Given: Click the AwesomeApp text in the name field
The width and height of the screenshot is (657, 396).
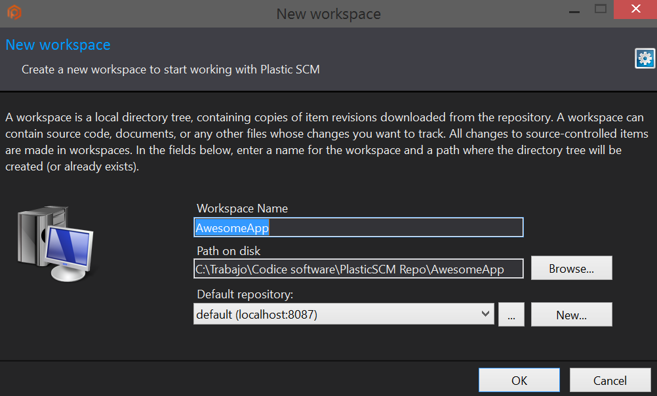Looking at the screenshot, I should pos(231,227).
